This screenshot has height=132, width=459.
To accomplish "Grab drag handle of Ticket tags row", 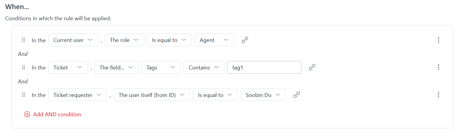I will (24, 68).
